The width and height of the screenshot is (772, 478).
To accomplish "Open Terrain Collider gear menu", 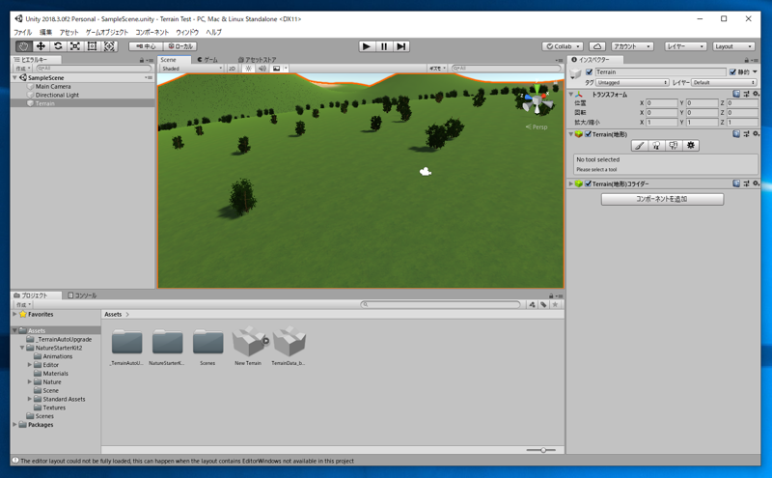I will pos(756,183).
